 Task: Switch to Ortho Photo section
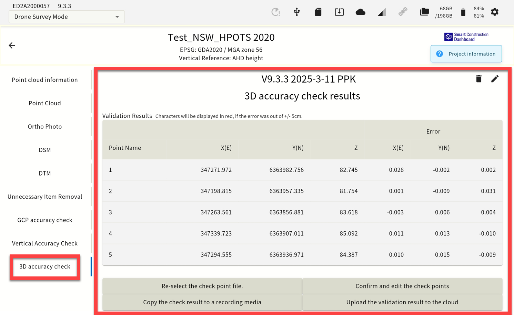point(45,127)
